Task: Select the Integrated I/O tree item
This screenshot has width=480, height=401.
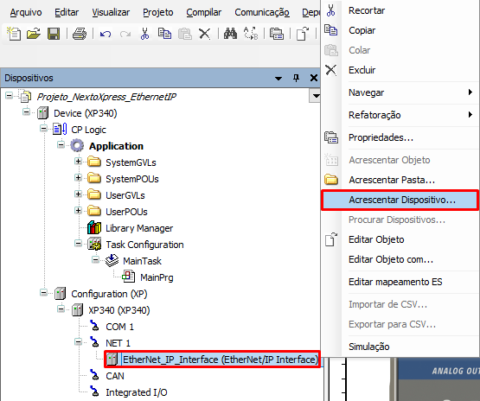Action: (x=137, y=392)
